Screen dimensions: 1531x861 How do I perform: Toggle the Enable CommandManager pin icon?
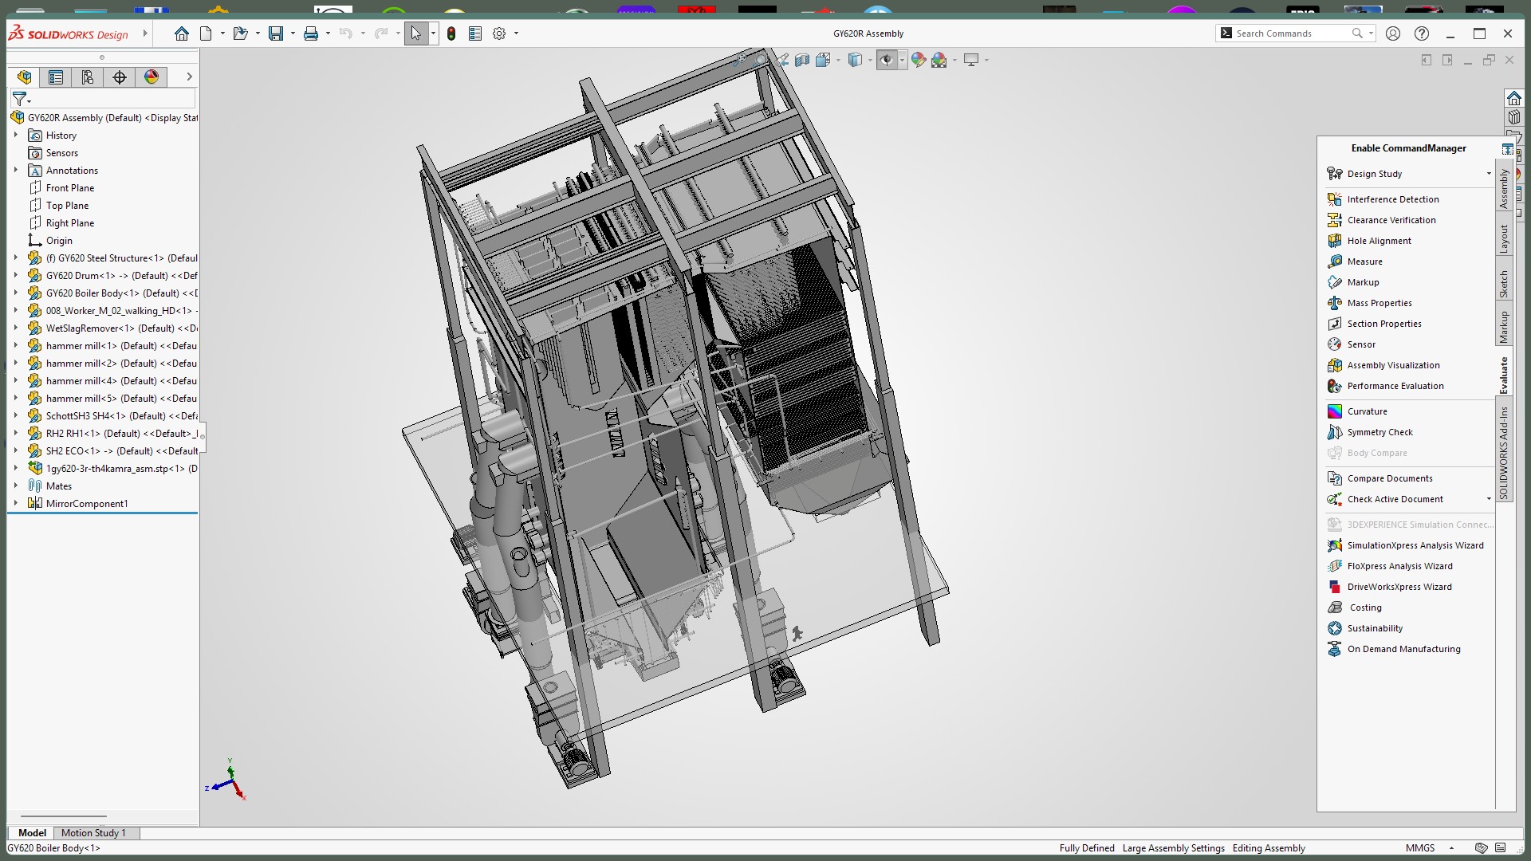(1507, 148)
